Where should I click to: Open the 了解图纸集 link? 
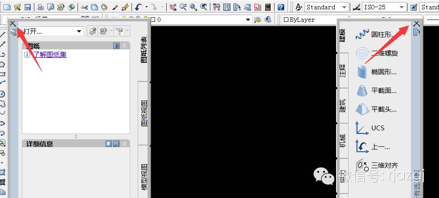[50, 55]
